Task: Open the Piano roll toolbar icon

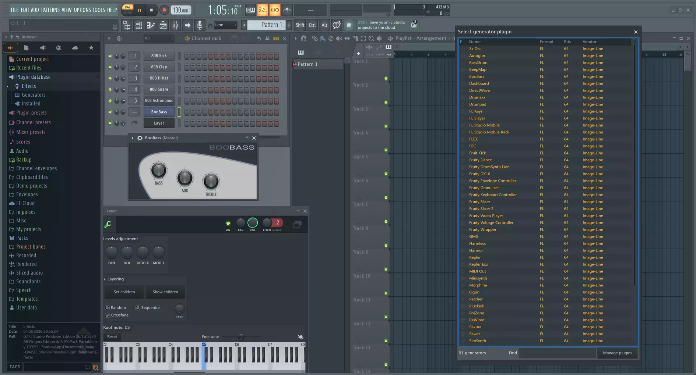Action: point(151,25)
